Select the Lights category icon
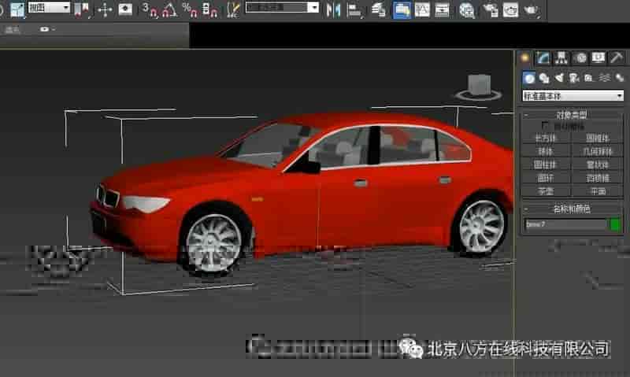 [x=559, y=78]
